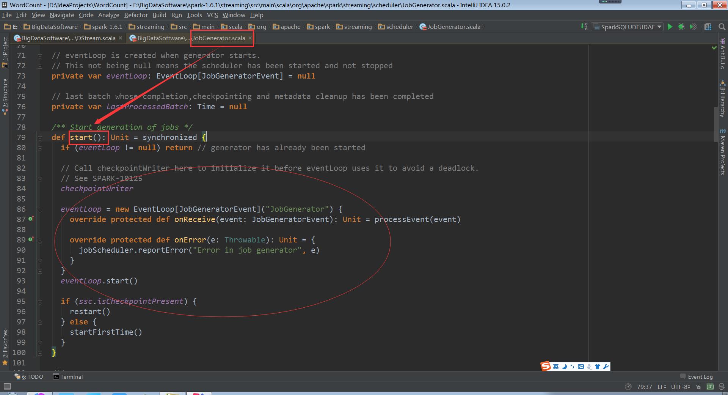
Task: Click JobGenerator.scala in the navigation bar
Action: point(450,27)
